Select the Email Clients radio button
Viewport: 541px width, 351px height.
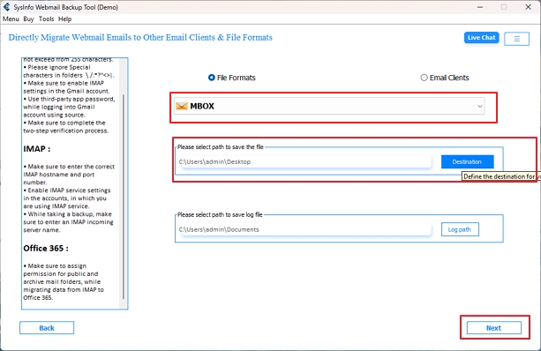point(424,78)
